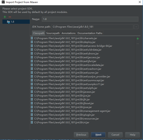The image size is (143, 140).
Task: Add a new SDK with green plus
Action: (x=5, y=17)
